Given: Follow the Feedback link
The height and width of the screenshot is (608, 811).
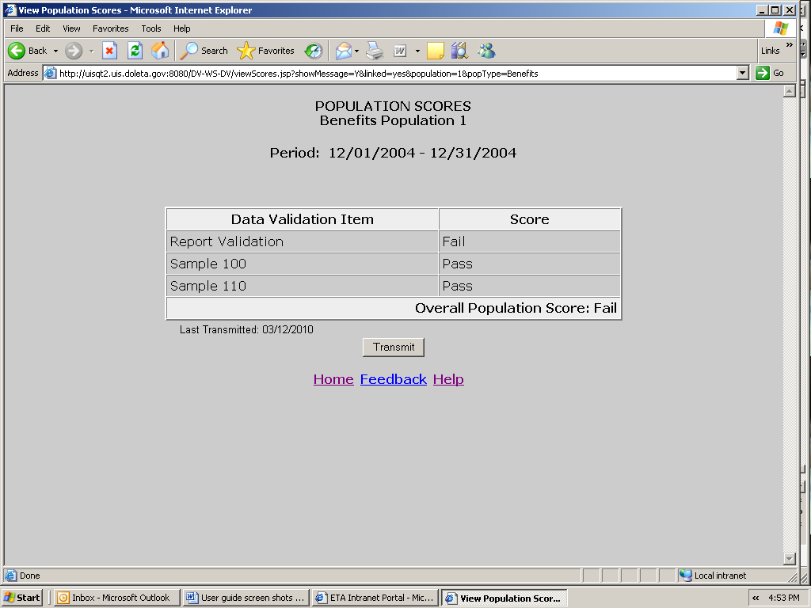Looking at the screenshot, I should click(x=393, y=379).
